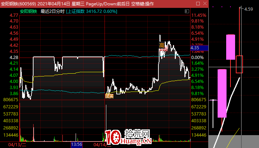Click the 04/13/二 date label
Viewport: 259px width, 148px height.
tap(17, 145)
